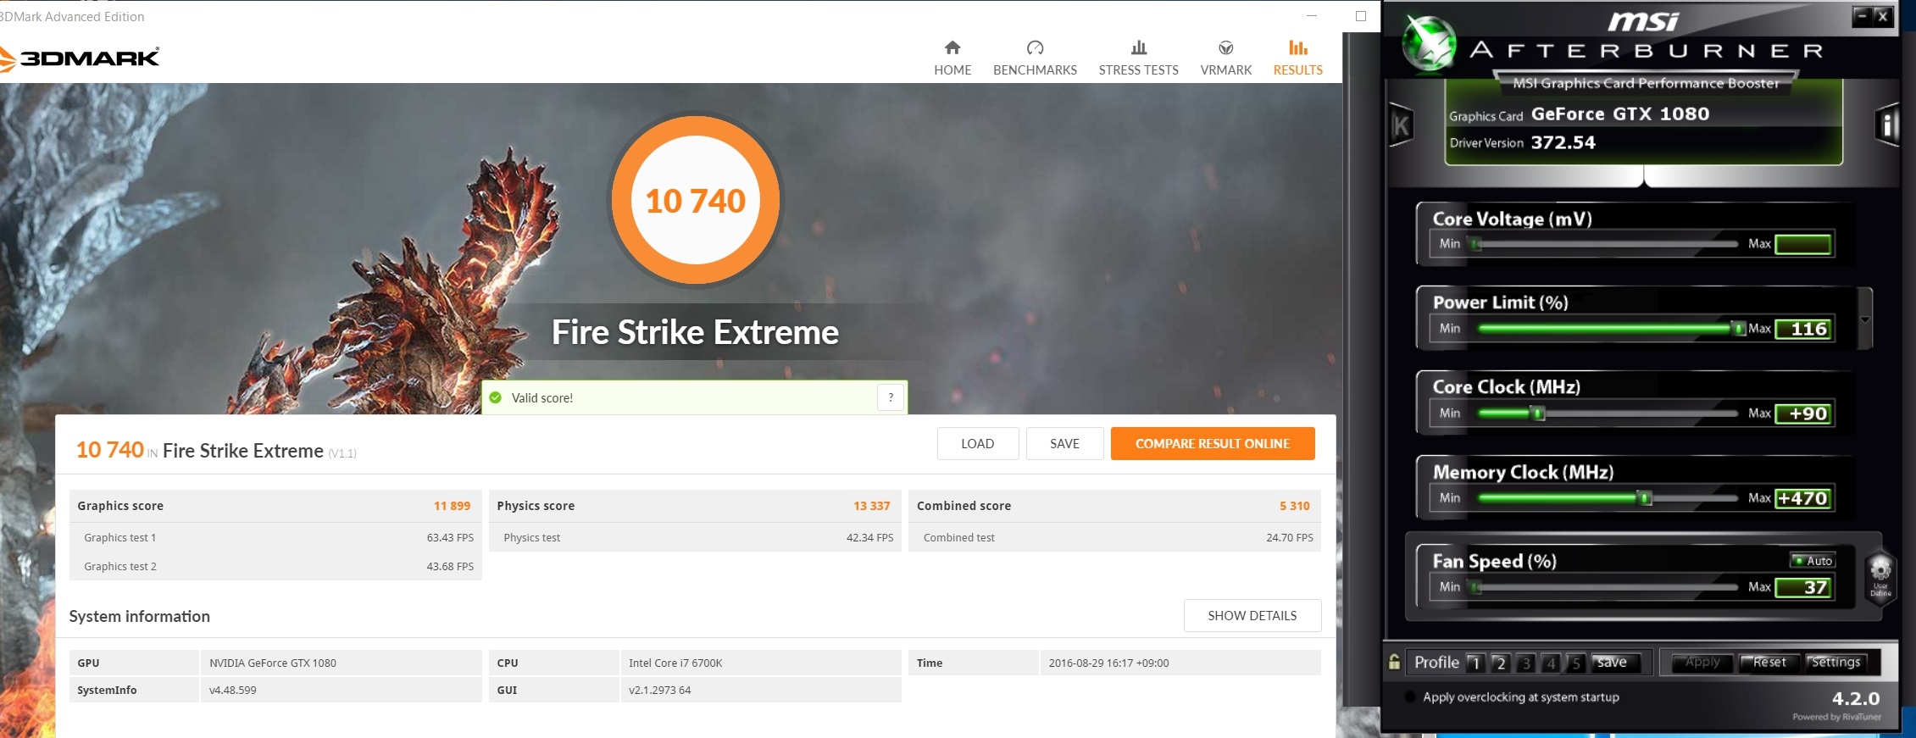Click Compare Result Online
The height and width of the screenshot is (738, 1916).
point(1213,443)
